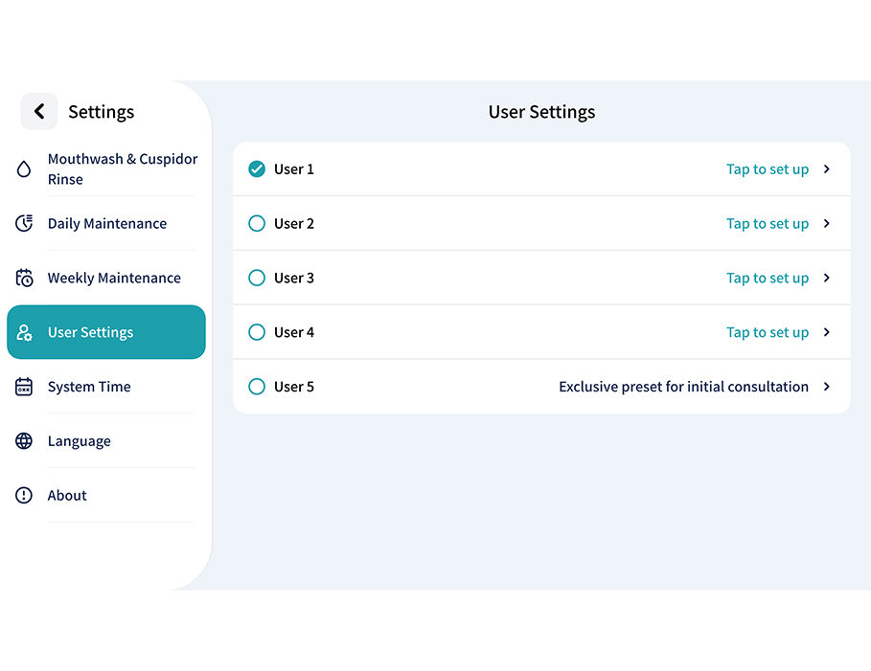Tap 'Tap to set up' for User 2
Viewport: 871px width, 671px height.
[x=767, y=224]
